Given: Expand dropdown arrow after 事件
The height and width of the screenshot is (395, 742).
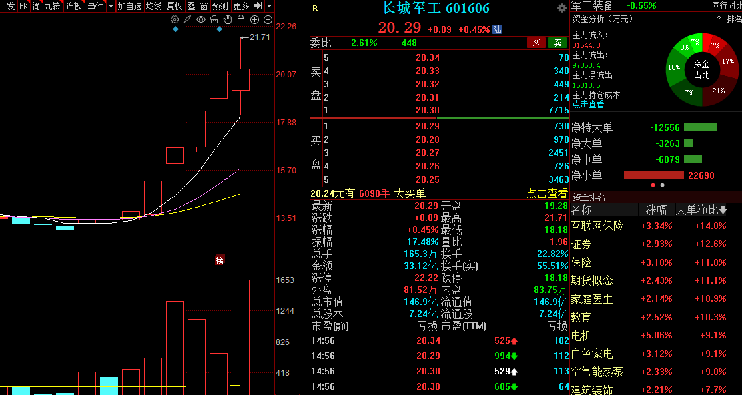Looking at the screenshot, I should (x=111, y=6).
